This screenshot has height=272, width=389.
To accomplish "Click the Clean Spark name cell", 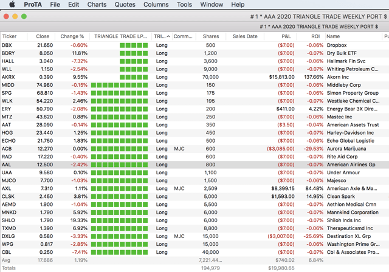I will coord(340,196).
